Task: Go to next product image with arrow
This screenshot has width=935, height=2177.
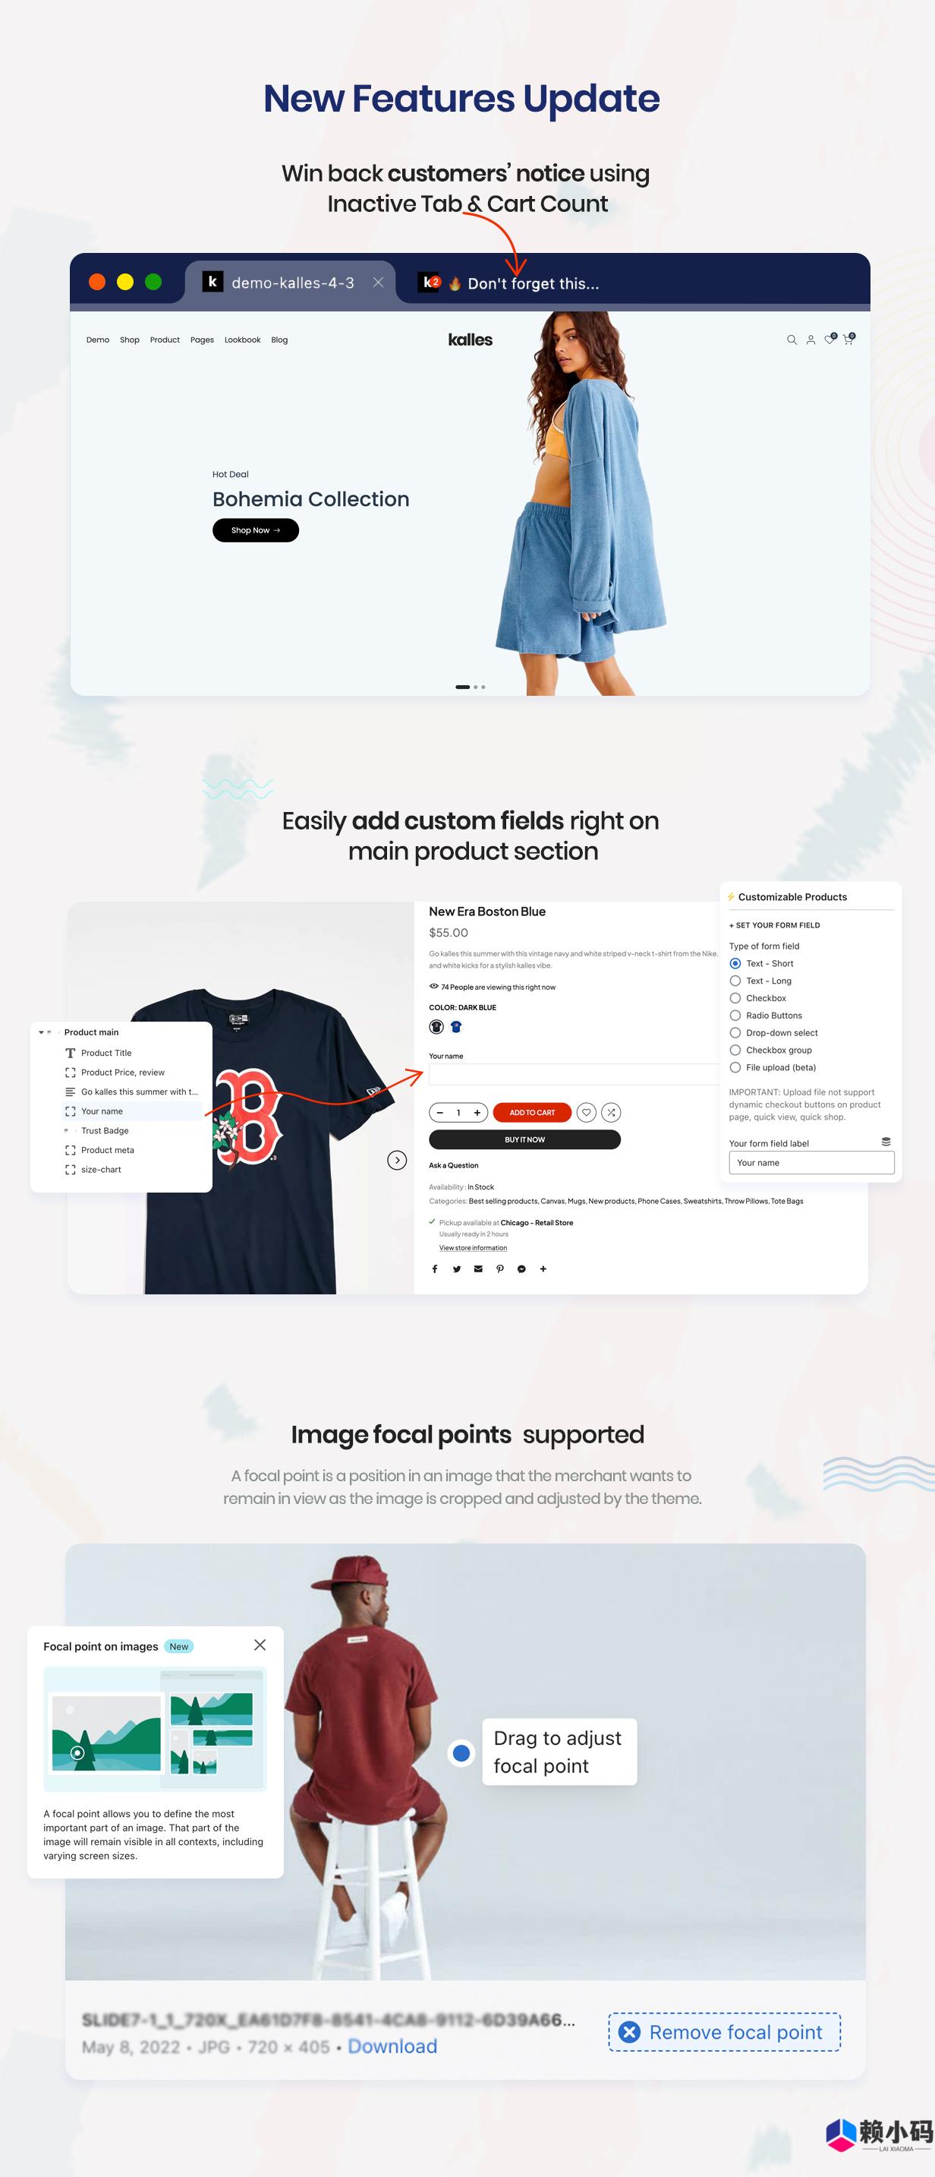Action: (397, 1159)
